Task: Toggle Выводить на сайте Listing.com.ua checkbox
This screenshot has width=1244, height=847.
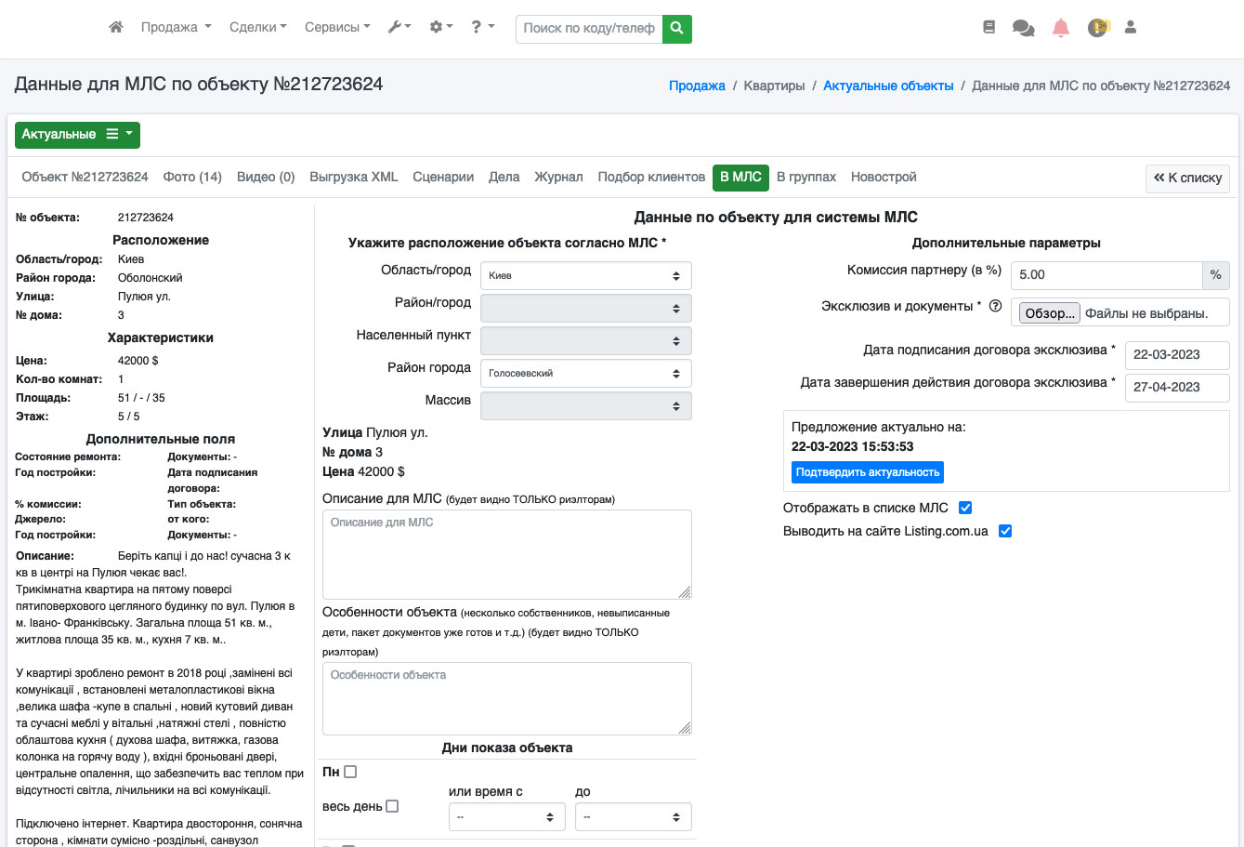Action: 1004,531
